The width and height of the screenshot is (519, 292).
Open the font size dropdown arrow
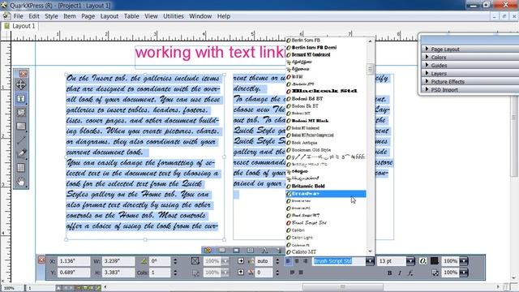tap(410, 261)
